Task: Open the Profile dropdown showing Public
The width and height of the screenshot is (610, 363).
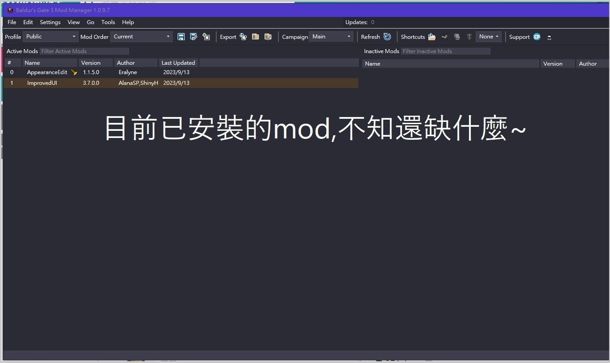Action: [x=51, y=37]
